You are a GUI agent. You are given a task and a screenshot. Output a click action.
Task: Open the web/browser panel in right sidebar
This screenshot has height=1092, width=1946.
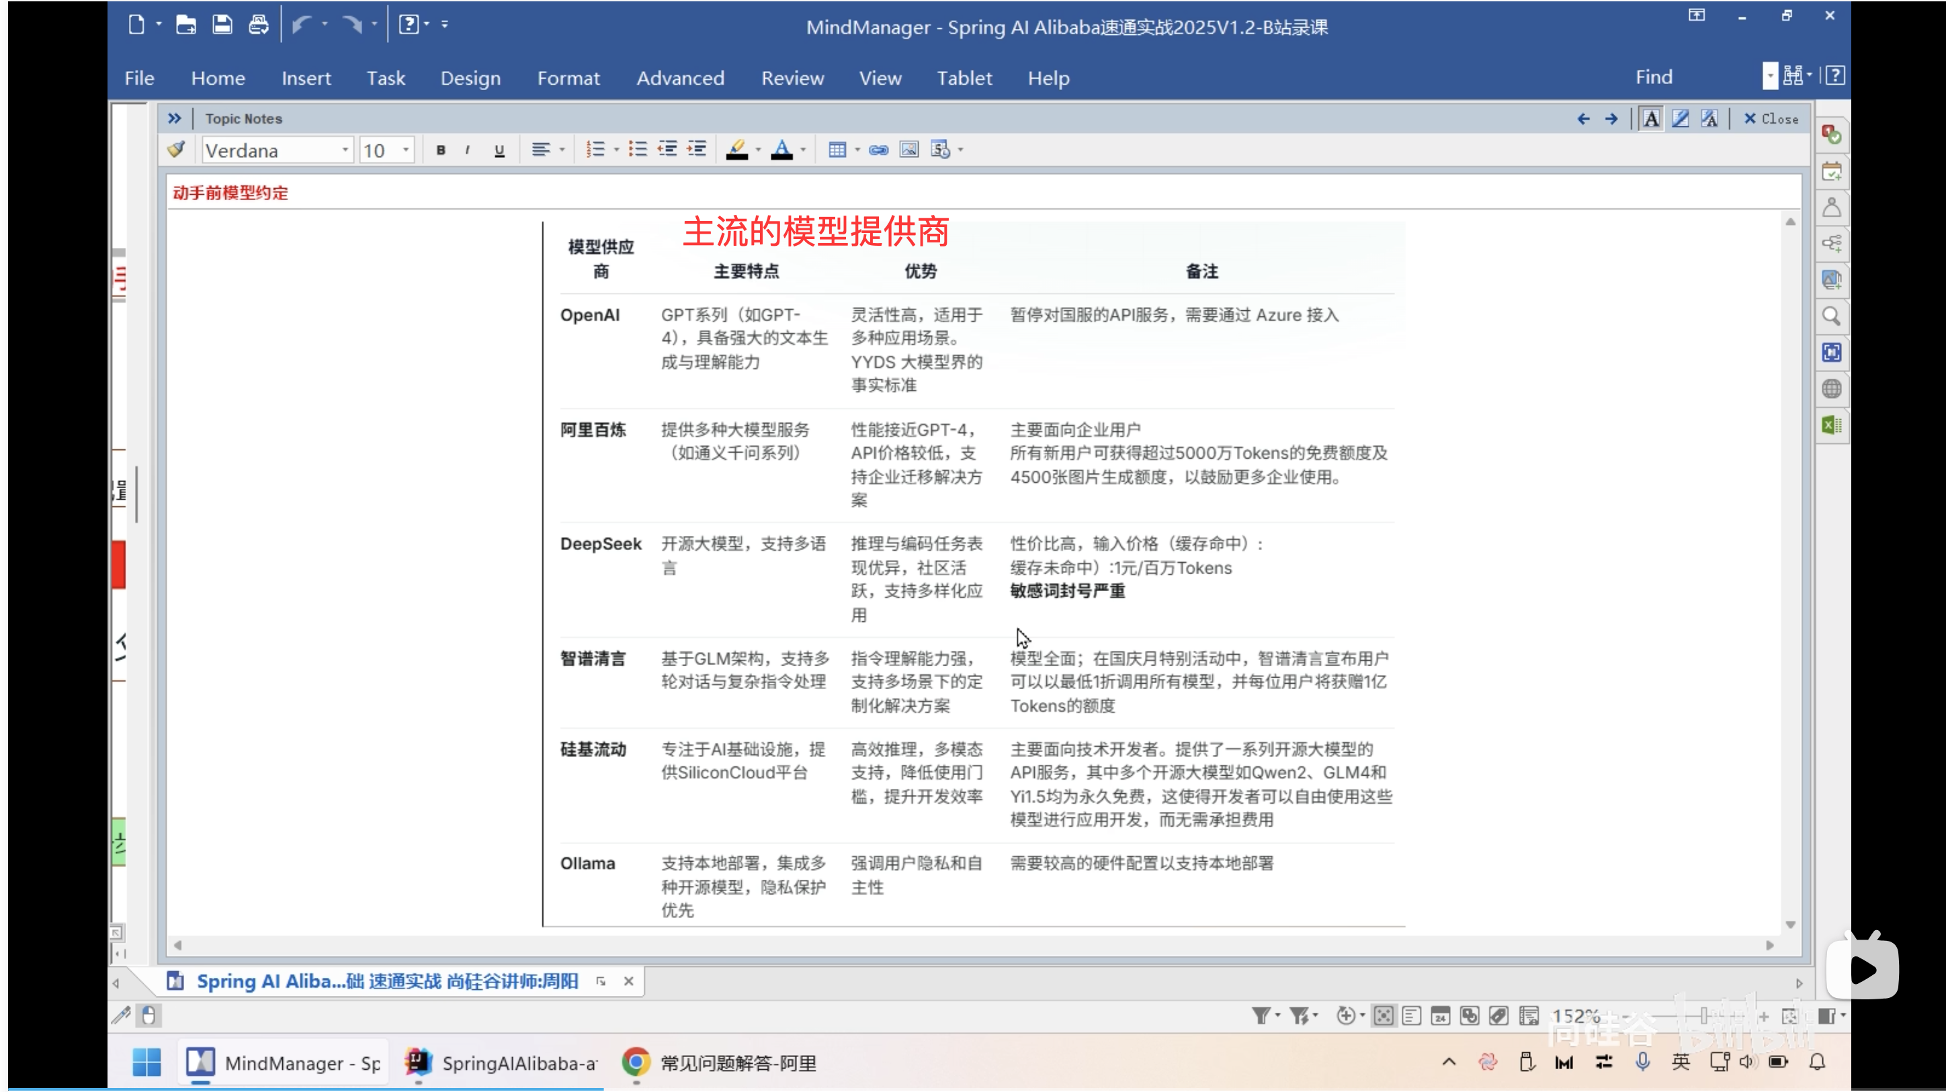1831,388
